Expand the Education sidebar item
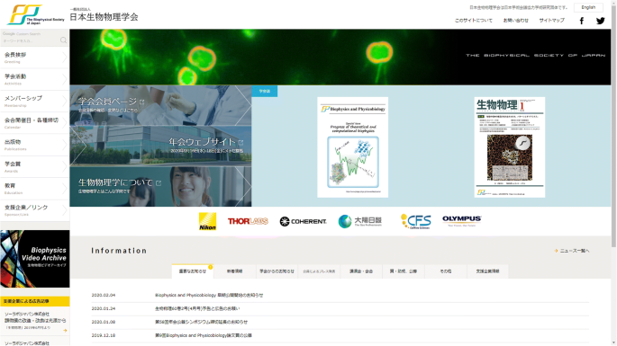The height and width of the screenshot is (346, 617). [x=34, y=188]
